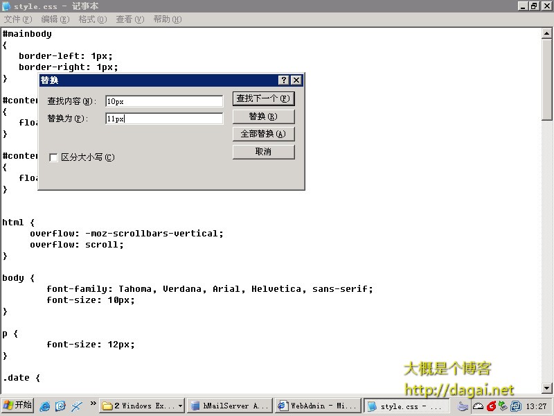Click the red swirl tray icon
Screen dimensions: 554x416
491,406
